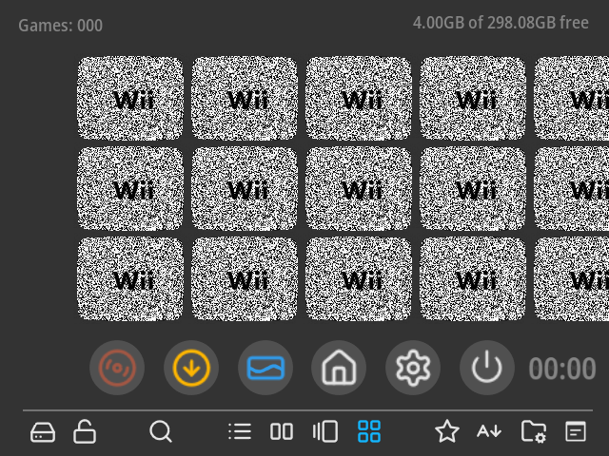Change sort order with A-down-arrow icon

(489, 431)
